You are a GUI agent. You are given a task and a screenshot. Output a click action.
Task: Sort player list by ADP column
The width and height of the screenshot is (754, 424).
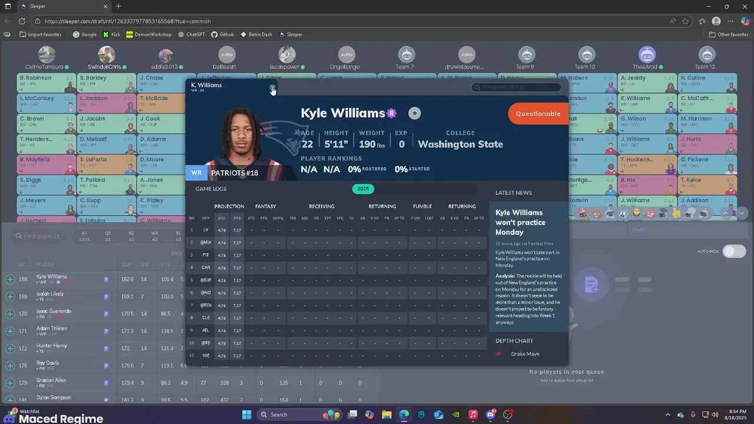(125, 265)
